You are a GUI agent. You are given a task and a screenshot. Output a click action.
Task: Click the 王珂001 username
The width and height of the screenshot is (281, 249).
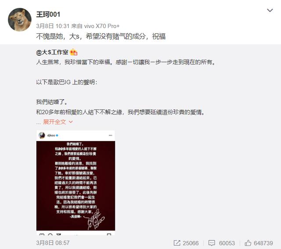[x=48, y=14]
